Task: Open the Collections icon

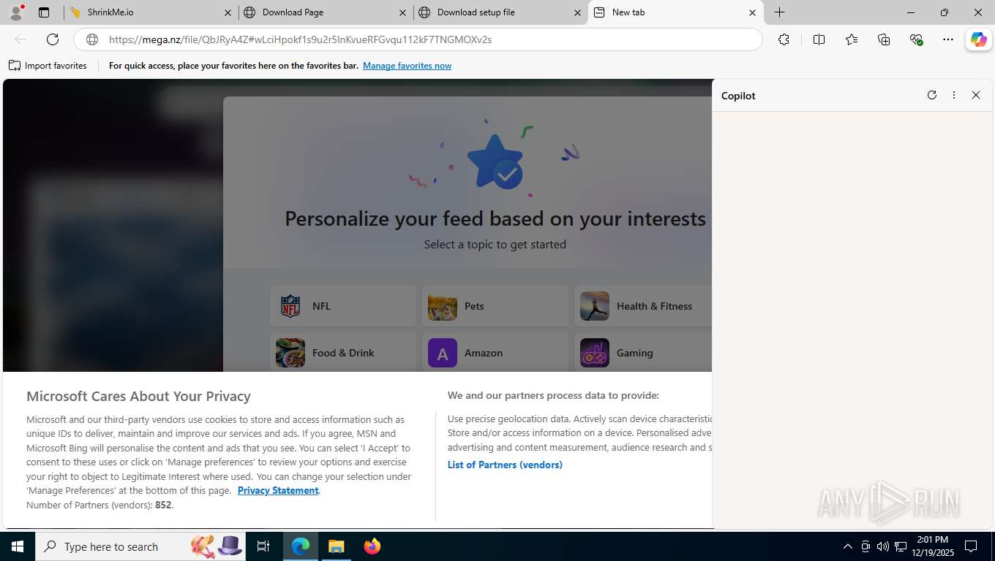Action: click(884, 39)
